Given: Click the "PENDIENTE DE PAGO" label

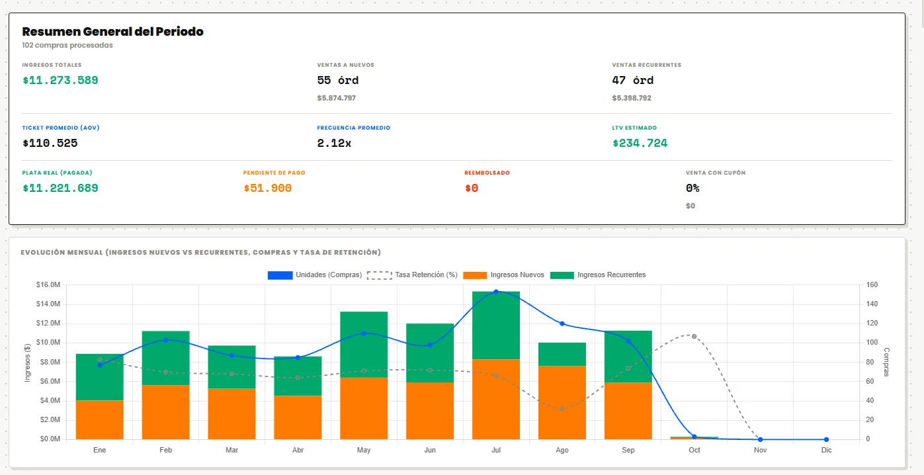Looking at the screenshot, I should click(274, 173).
